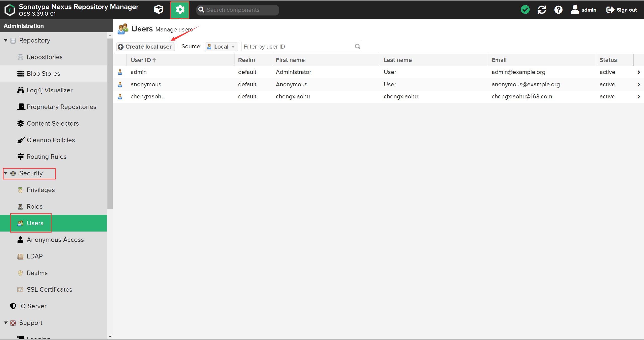Click Create local user button

tap(145, 47)
